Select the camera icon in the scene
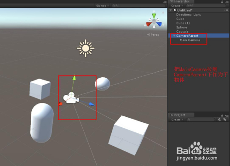Screen dimensions: 230x166 [71, 97]
